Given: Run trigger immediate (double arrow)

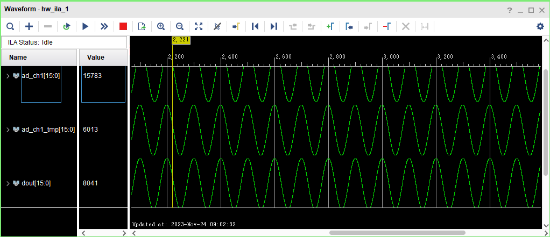Looking at the screenshot, I should pyautogui.click(x=104, y=26).
